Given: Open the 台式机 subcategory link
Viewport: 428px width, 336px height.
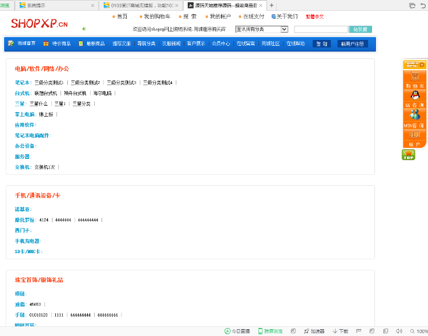Looking at the screenshot, I should tap(22, 93).
